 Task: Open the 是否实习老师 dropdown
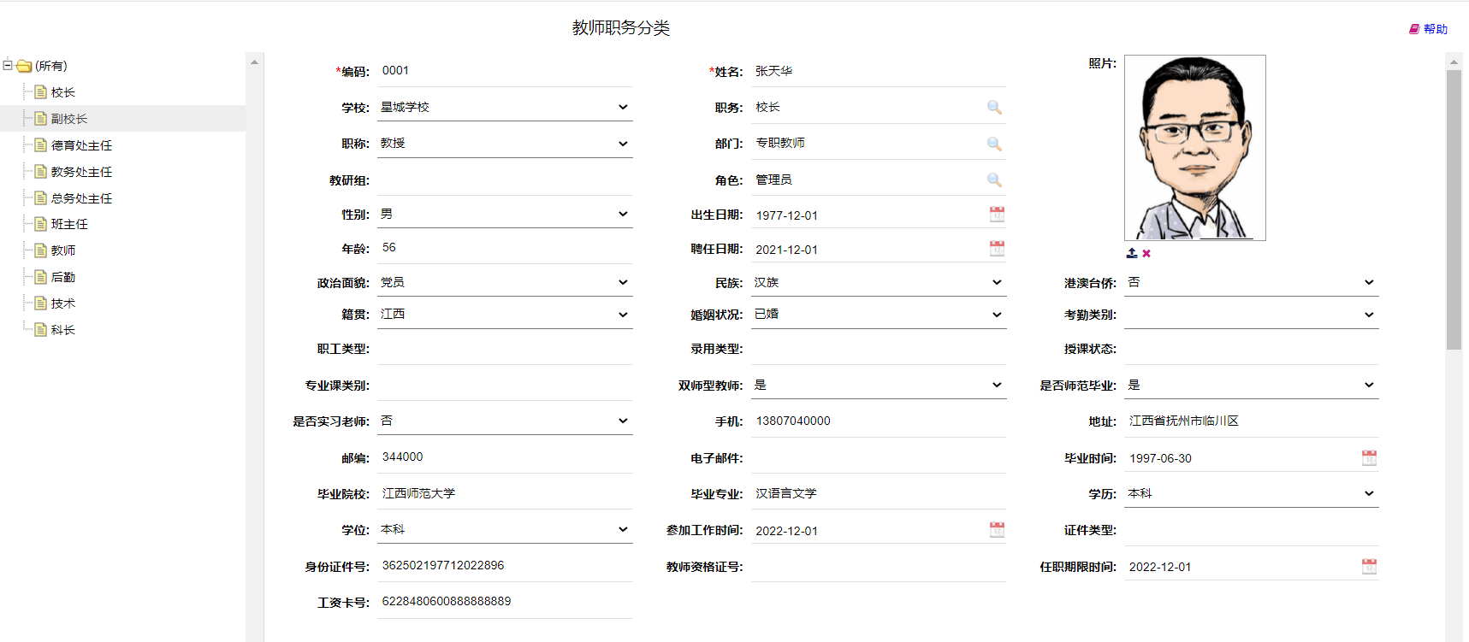505,421
